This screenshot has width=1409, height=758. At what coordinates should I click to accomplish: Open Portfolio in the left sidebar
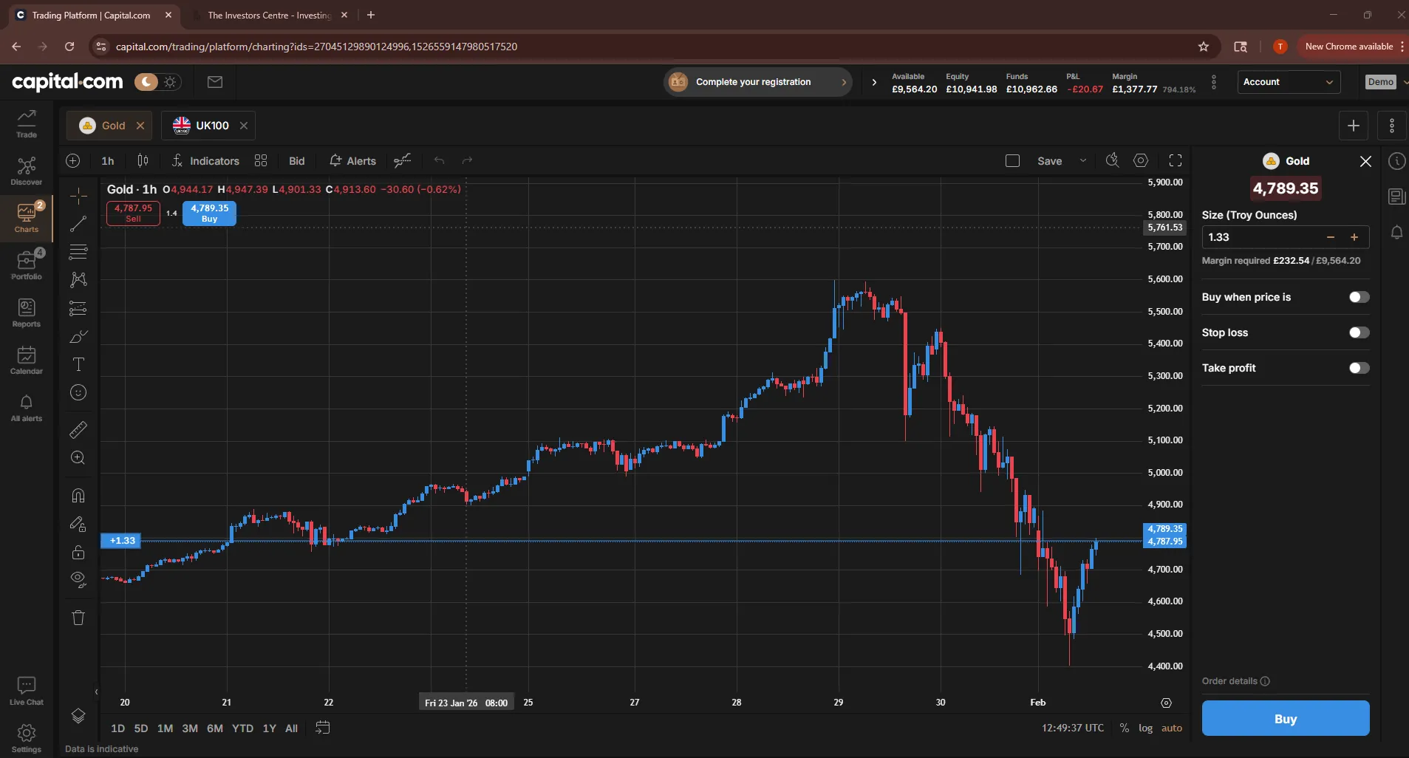(x=27, y=264)
